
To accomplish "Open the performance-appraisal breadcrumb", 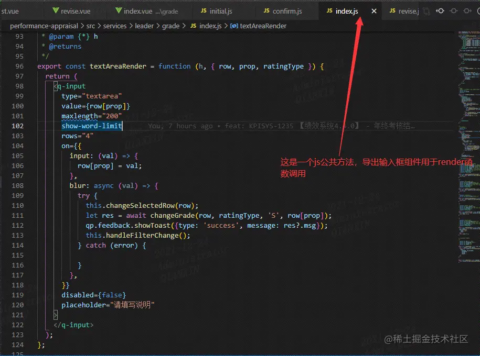I will [44, 26].
